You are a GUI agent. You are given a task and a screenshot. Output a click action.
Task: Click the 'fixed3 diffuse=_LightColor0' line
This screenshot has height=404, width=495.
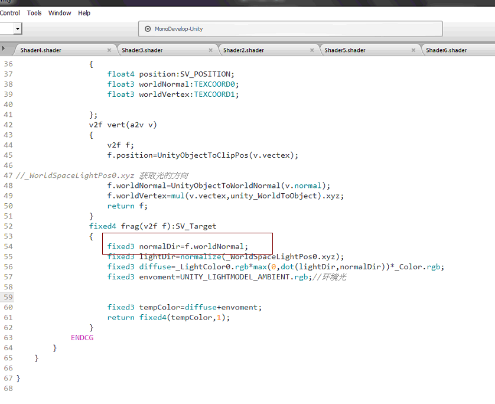point(276,267)
